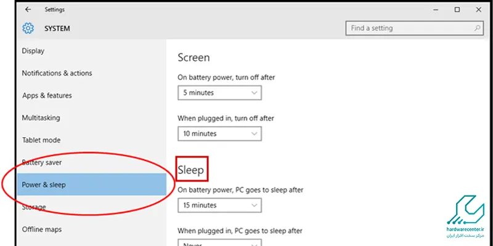Open the Never plugged-in sleep dropdown

pyautogui.click(x=219, y=243)
